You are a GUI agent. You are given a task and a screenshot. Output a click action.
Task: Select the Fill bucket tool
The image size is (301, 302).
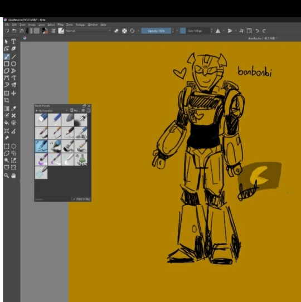tap(6, 123)
